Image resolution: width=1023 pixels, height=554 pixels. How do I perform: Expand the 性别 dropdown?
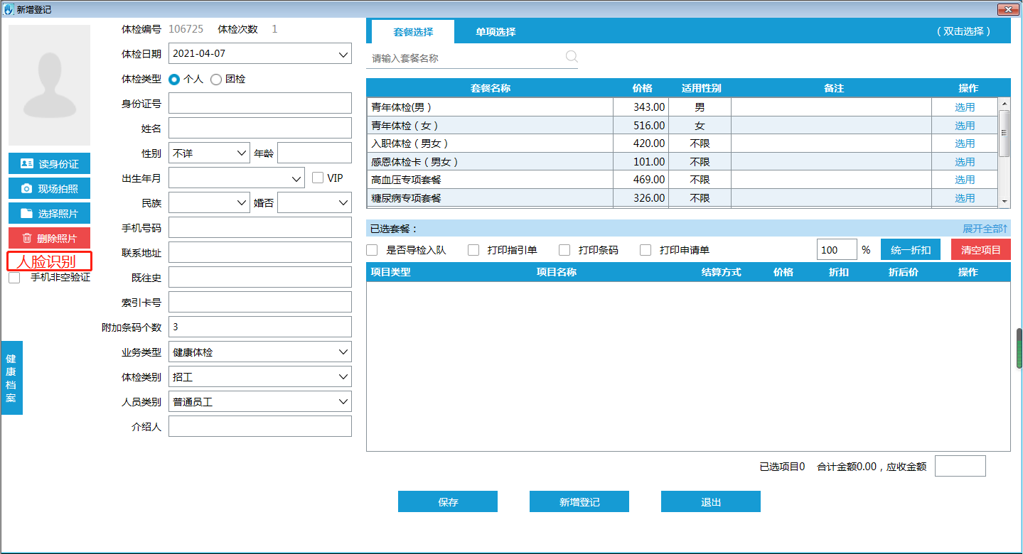click(x=241, y=153)
